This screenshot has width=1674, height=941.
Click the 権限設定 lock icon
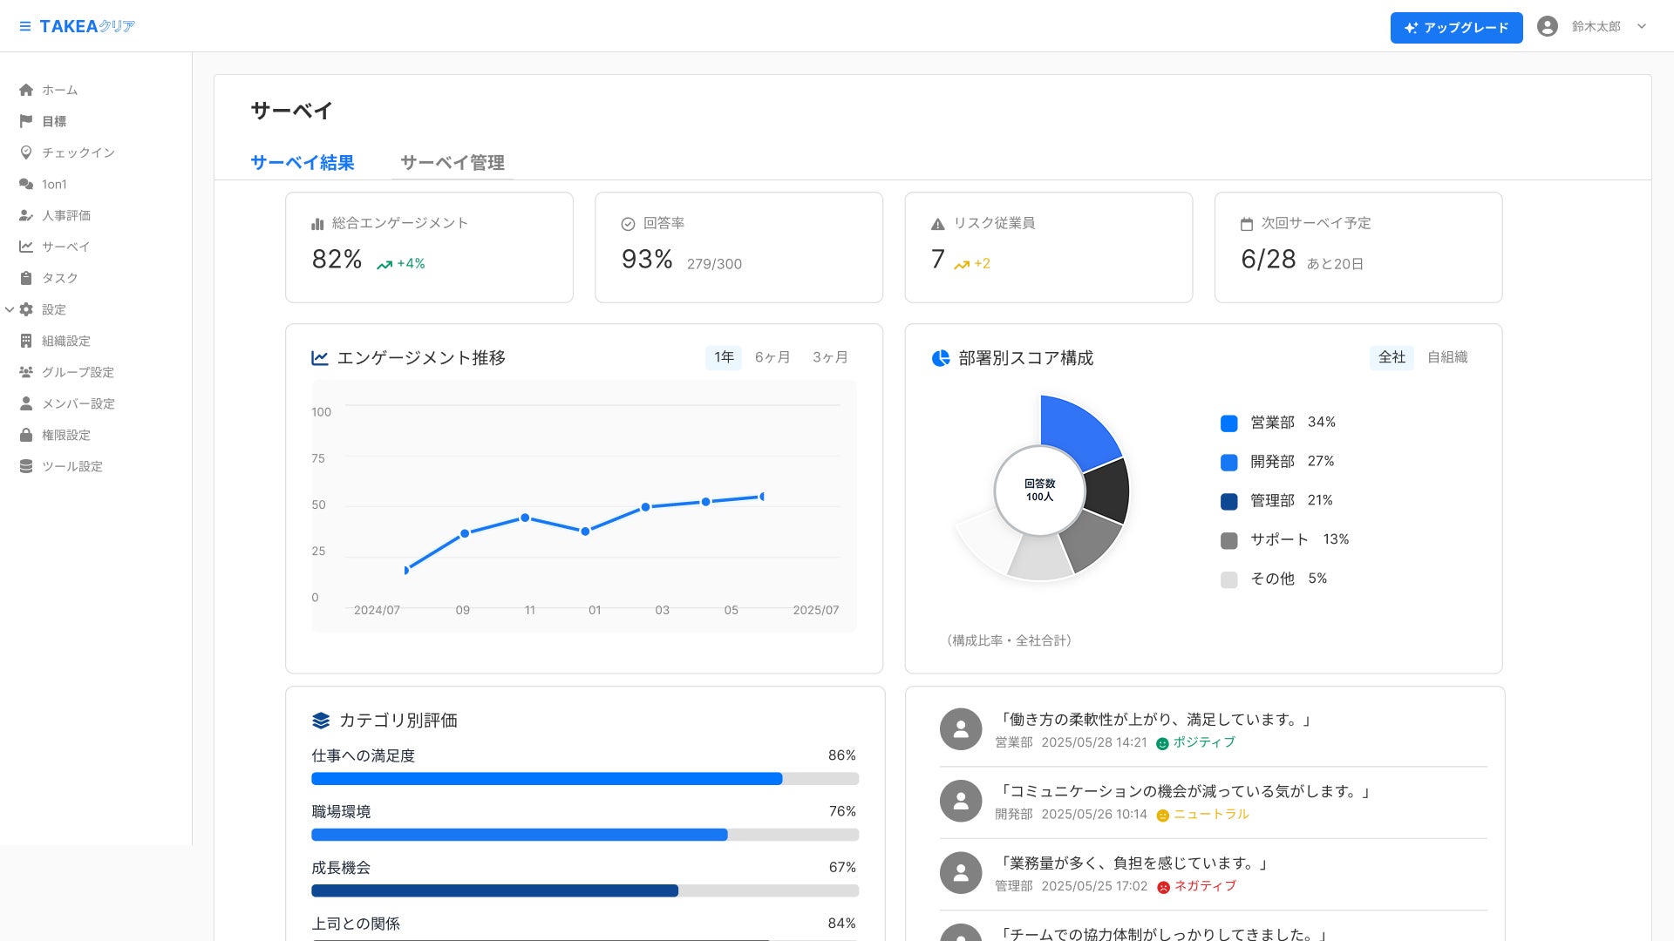pos(26,435)
